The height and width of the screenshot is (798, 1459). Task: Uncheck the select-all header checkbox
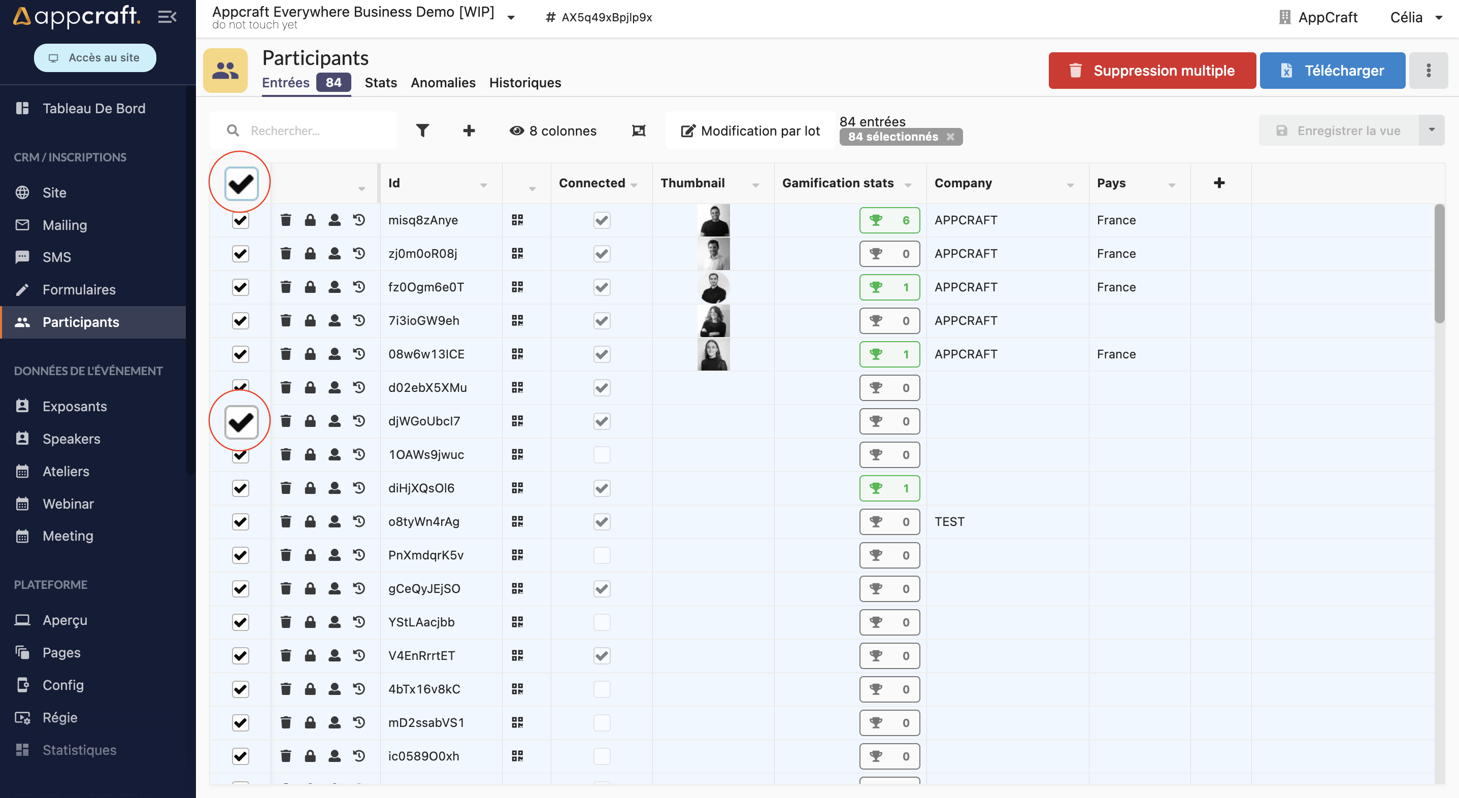pos(241,183)
